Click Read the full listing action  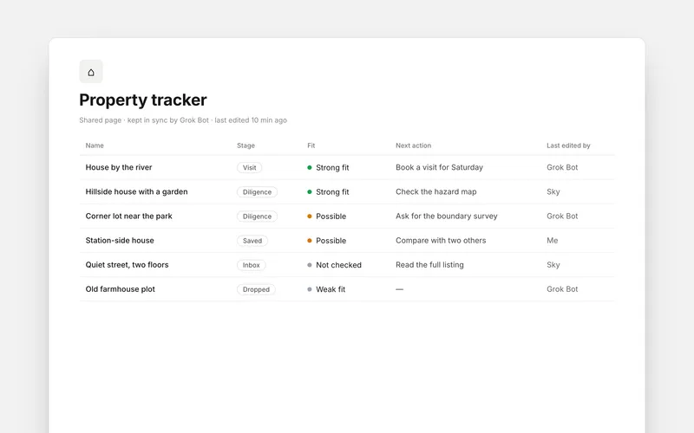coord(429,265)
